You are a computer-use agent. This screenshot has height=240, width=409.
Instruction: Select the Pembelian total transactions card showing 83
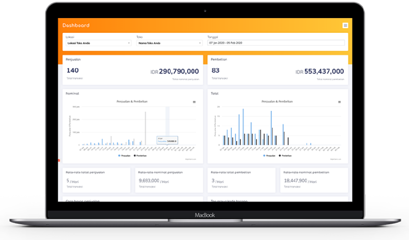point(278,69)
